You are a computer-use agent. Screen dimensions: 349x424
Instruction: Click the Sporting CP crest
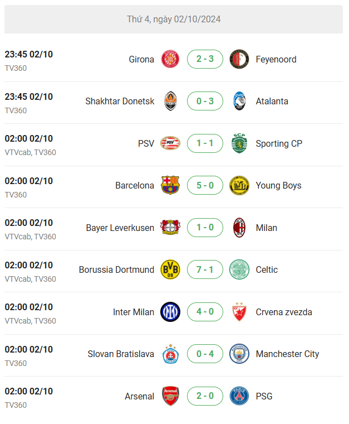239,143
